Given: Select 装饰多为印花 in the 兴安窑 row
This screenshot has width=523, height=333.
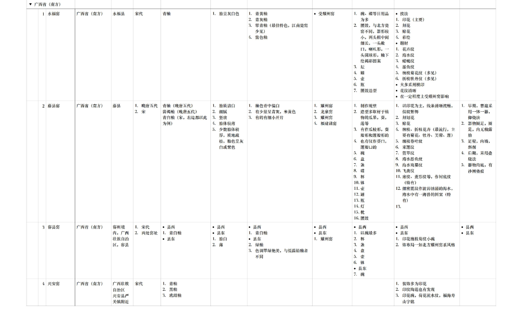Looking at the screenshot, I should (x=414, y=283).
